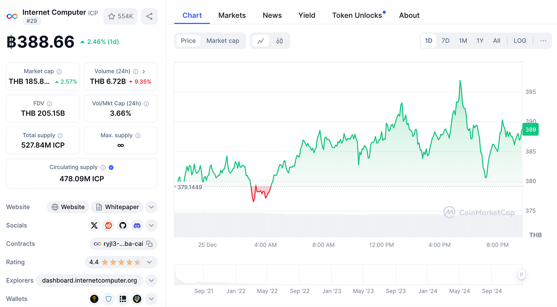Open the Reddit social link

109,225
